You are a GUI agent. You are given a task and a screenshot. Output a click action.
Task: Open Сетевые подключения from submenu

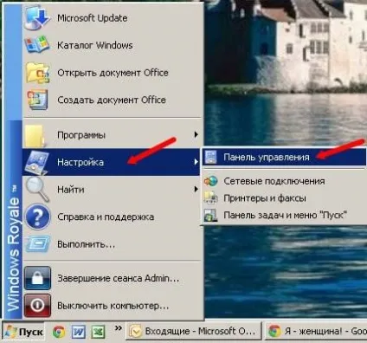(284, 181)
